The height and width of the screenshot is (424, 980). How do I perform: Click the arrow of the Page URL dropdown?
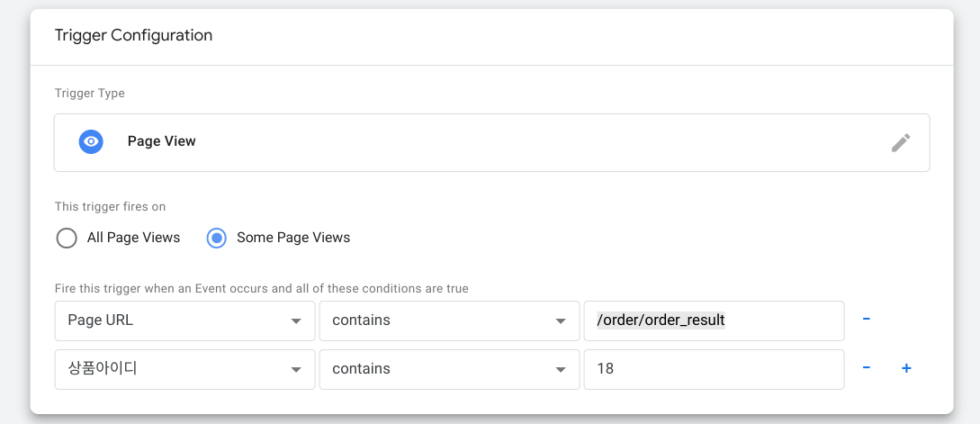pyautogui.click(x=296, y=321)
